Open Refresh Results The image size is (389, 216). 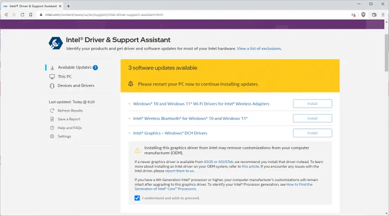click(70, 111)
